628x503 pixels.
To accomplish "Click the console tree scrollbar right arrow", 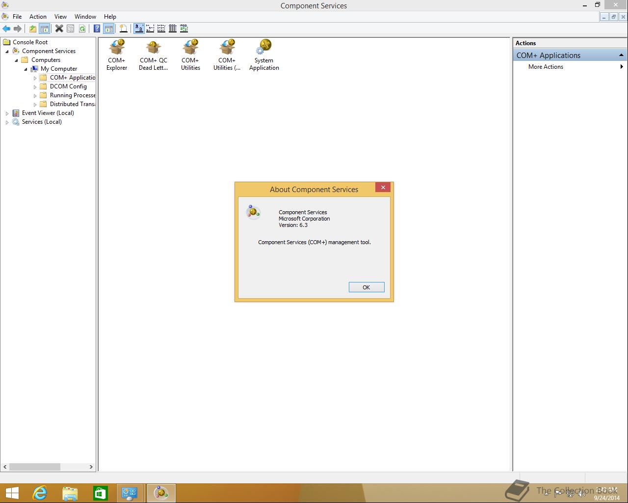I will pyautogui.click(x=91, y=467).
